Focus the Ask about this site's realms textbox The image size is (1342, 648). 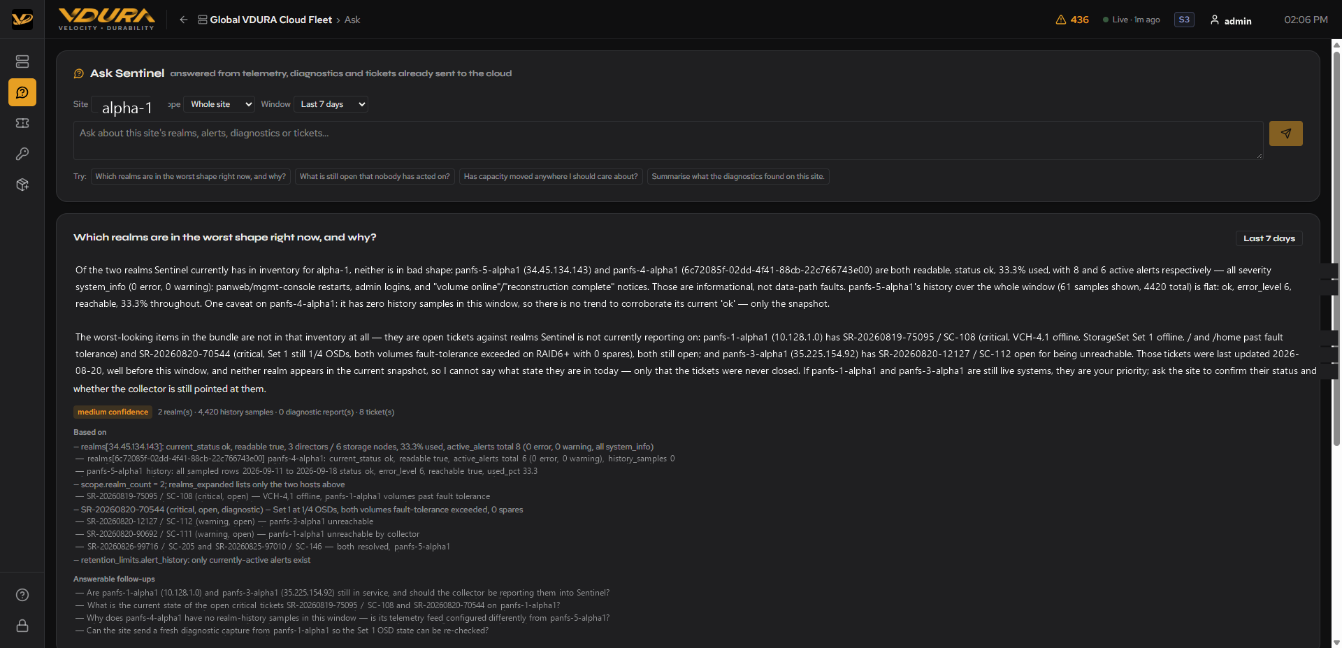[x=668, y=140]
